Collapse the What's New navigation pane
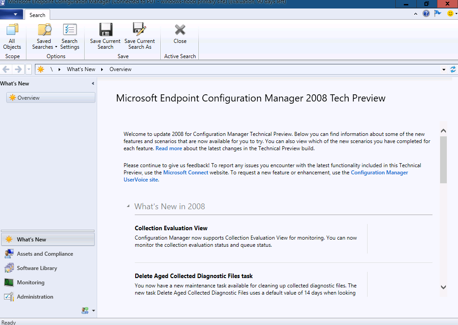 coord(93,84)
